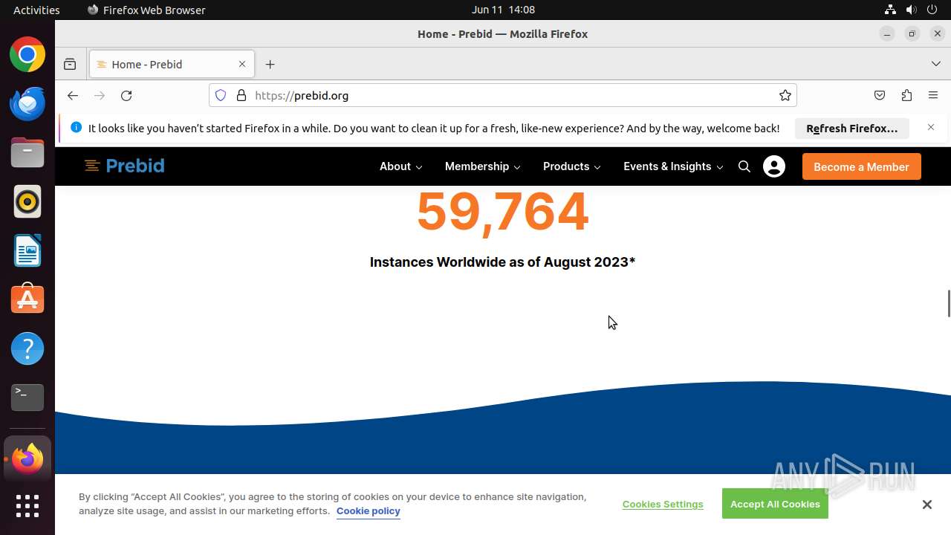This screenshot has height=535, width=951.
Task: Click the Refresh Firefox button
Action: pos(852,128)
